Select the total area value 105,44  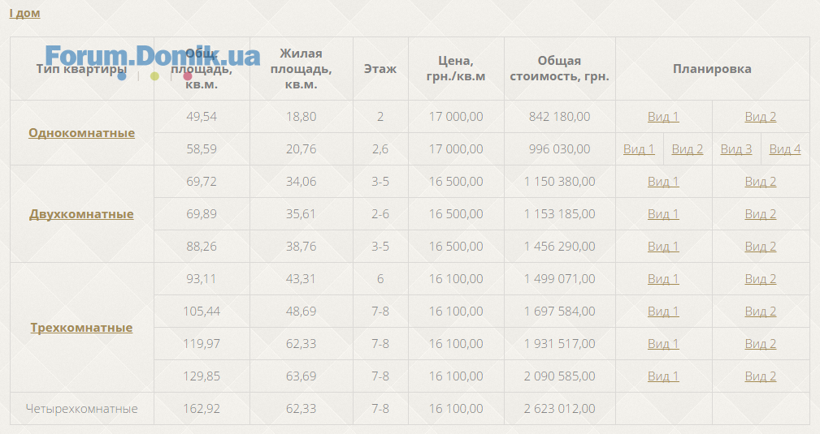pyautogui.click(x=202, y=312)
